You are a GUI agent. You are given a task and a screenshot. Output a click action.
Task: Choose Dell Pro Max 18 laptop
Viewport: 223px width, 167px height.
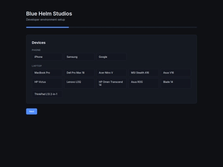point(79,73)
